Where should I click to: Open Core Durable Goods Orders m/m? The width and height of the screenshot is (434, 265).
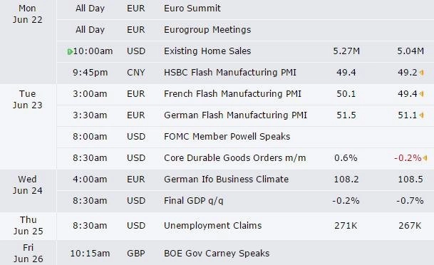[235, 158]
